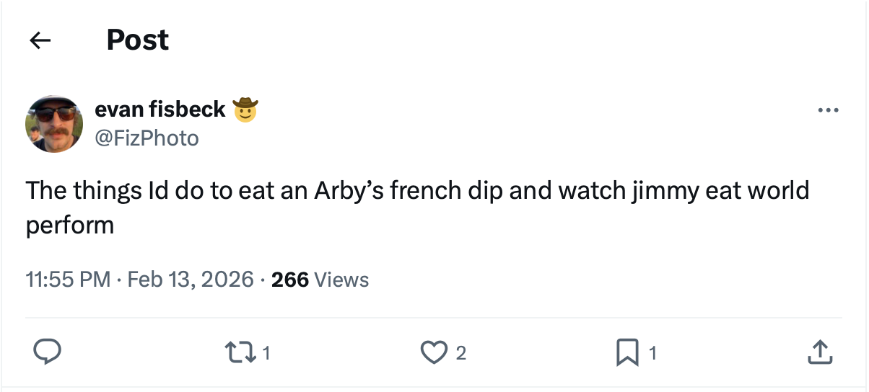Screen dimensions: 869x392
Task: Go back using the left arrow
Action: tap(40, 40)
